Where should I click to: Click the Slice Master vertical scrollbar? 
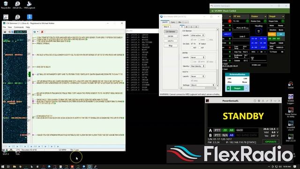(217, 57)
